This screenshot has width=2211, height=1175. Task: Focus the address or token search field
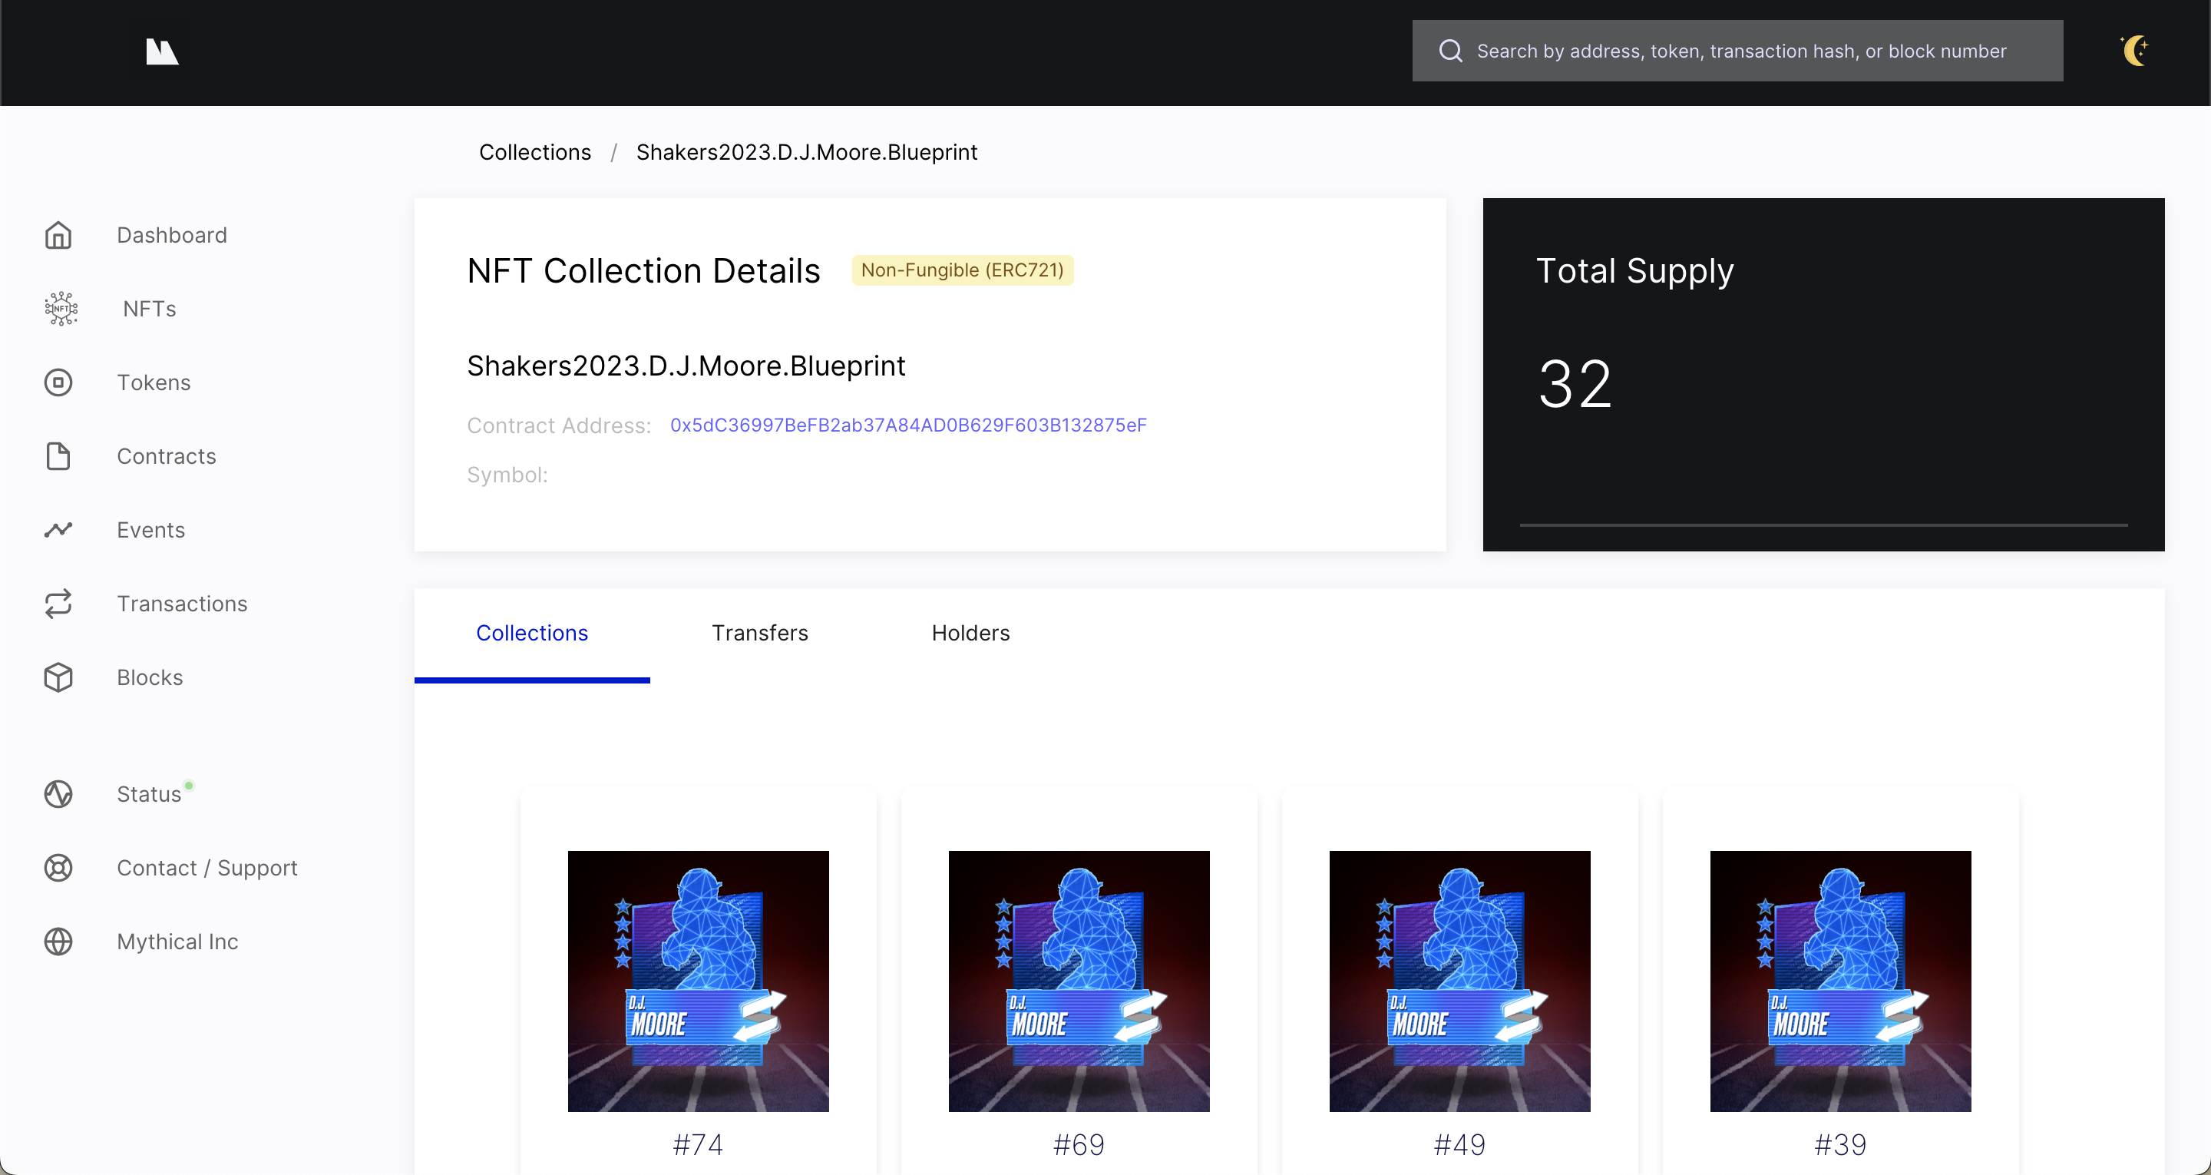(1737, 51)
